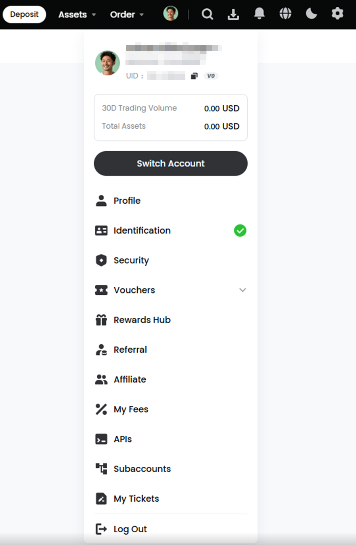Toggle dark mode moon icon

312,14
